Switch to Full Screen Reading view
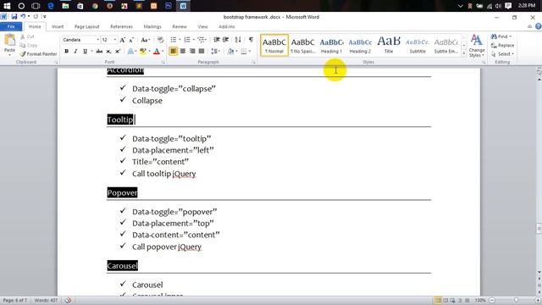 coord(445,300)
